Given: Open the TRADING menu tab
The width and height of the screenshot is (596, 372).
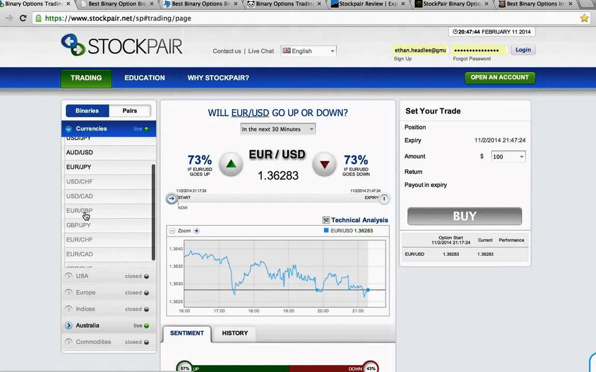Looking at the screenshot, I should 86,78.
